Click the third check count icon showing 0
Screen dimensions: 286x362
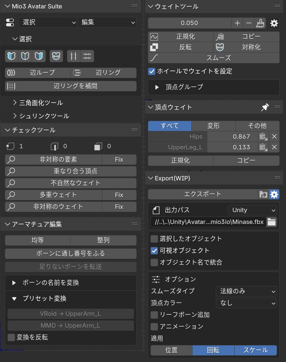point(98,146)
